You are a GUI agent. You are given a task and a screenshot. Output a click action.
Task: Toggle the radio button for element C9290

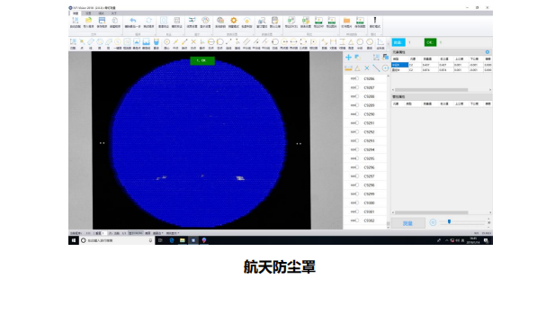[x=357, y=114]
